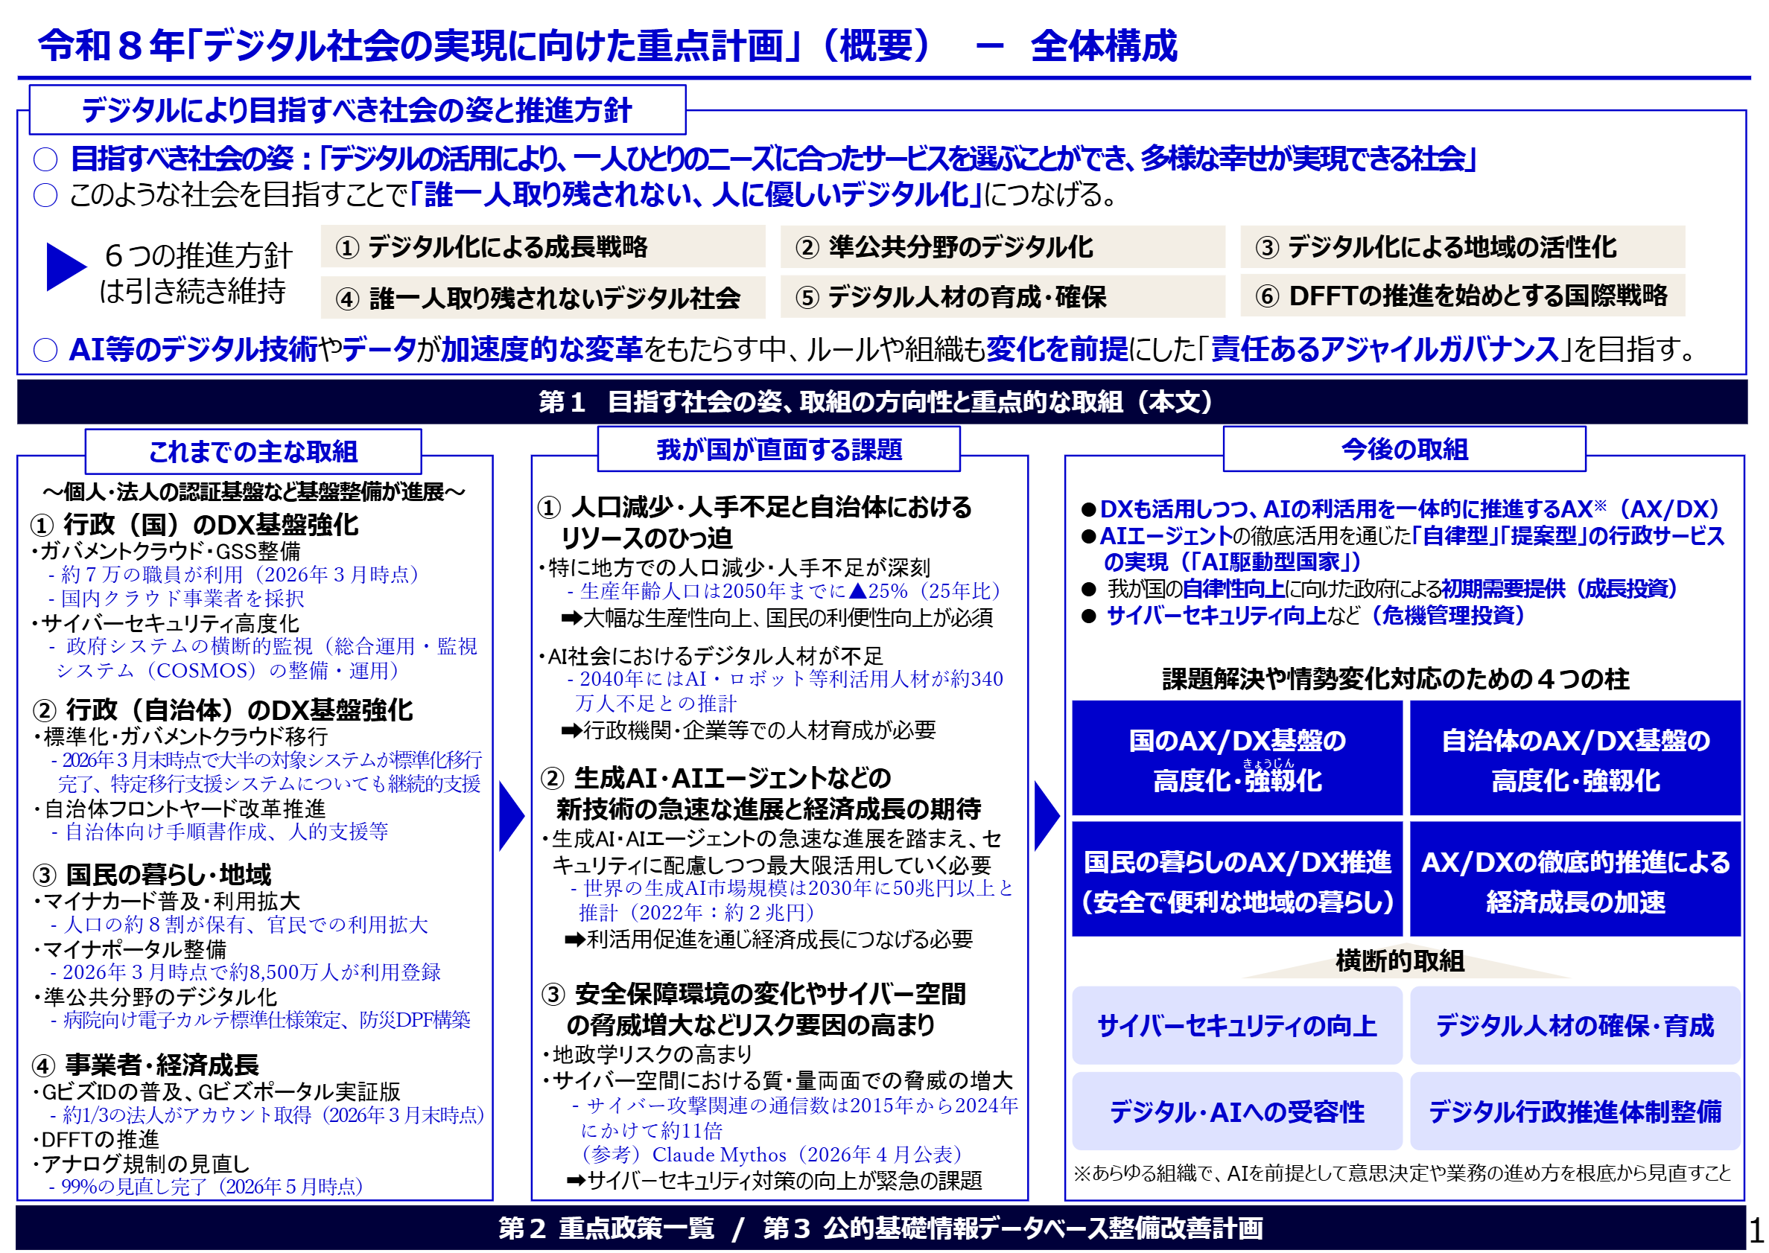Click box 'デジタル人材の確保・育成'

[1575, 1026]
